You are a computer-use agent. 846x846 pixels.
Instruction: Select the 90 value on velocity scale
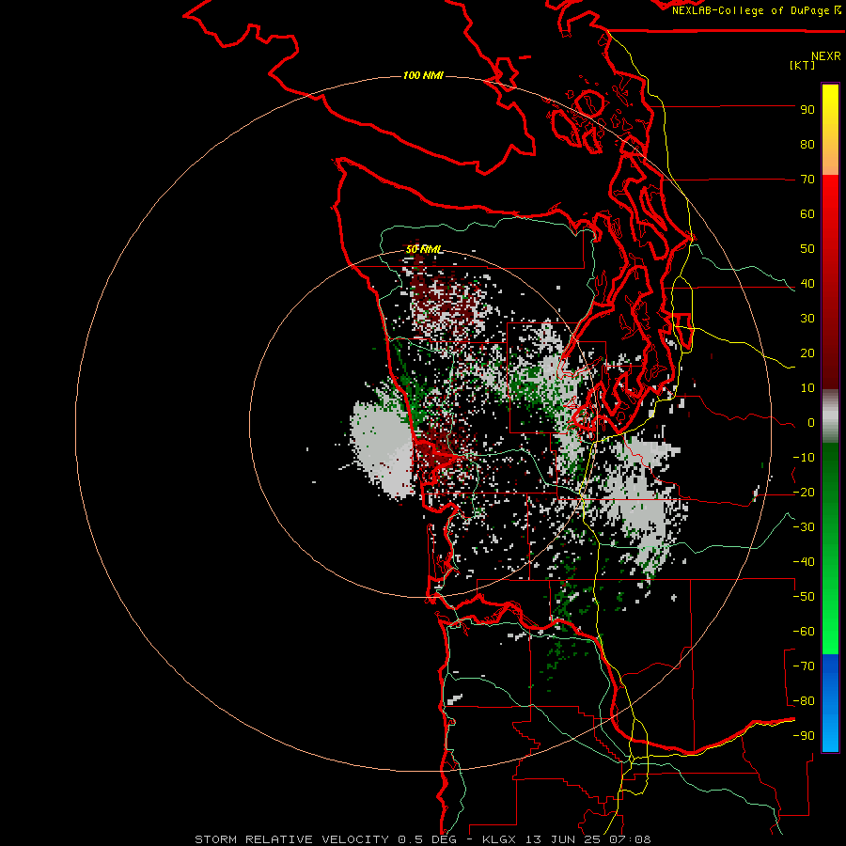(x=807, y=110)
